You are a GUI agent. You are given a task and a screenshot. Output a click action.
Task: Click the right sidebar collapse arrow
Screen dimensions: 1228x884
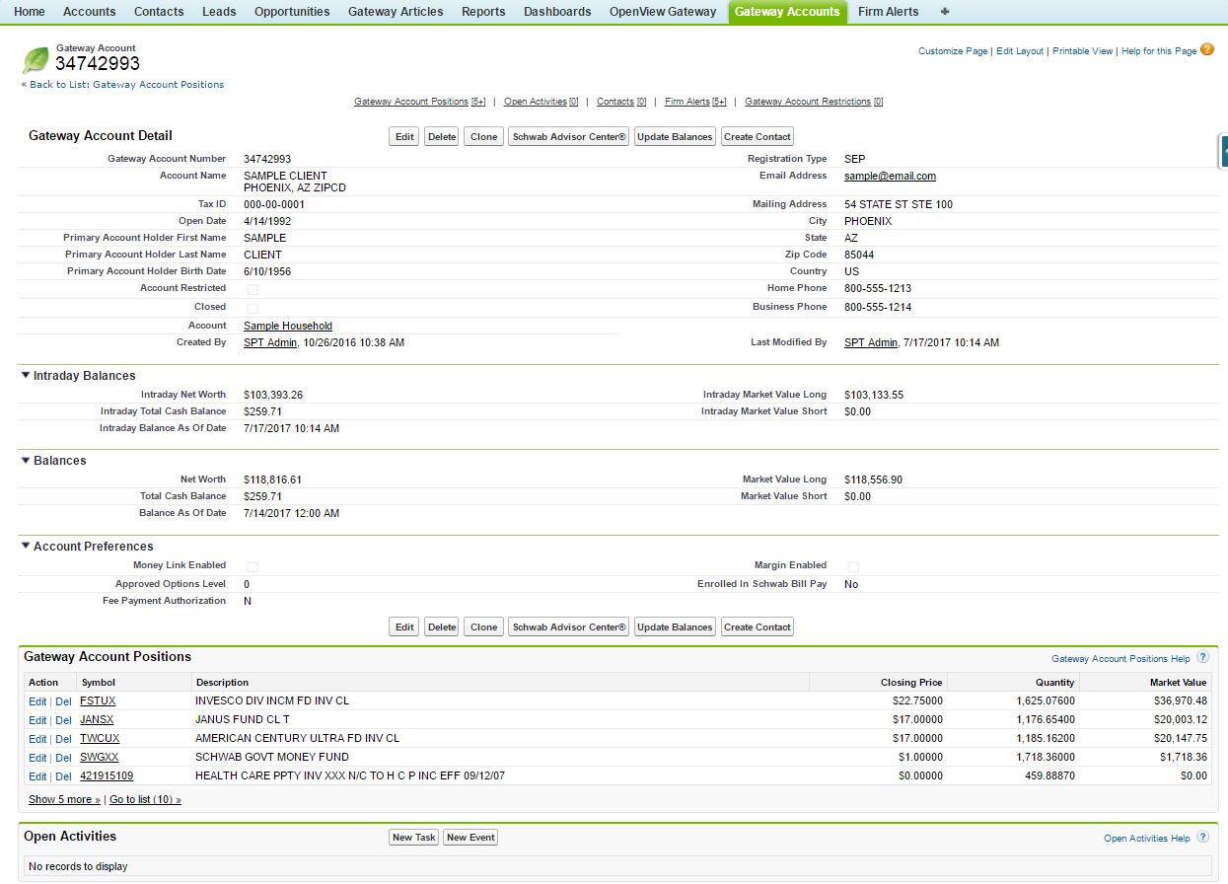(1221, 151)
